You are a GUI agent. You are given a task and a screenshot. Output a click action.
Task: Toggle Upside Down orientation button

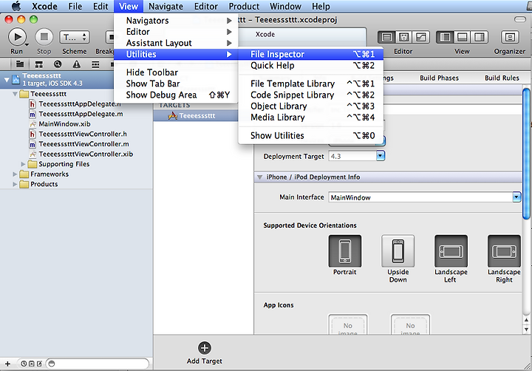click(398, 251)
